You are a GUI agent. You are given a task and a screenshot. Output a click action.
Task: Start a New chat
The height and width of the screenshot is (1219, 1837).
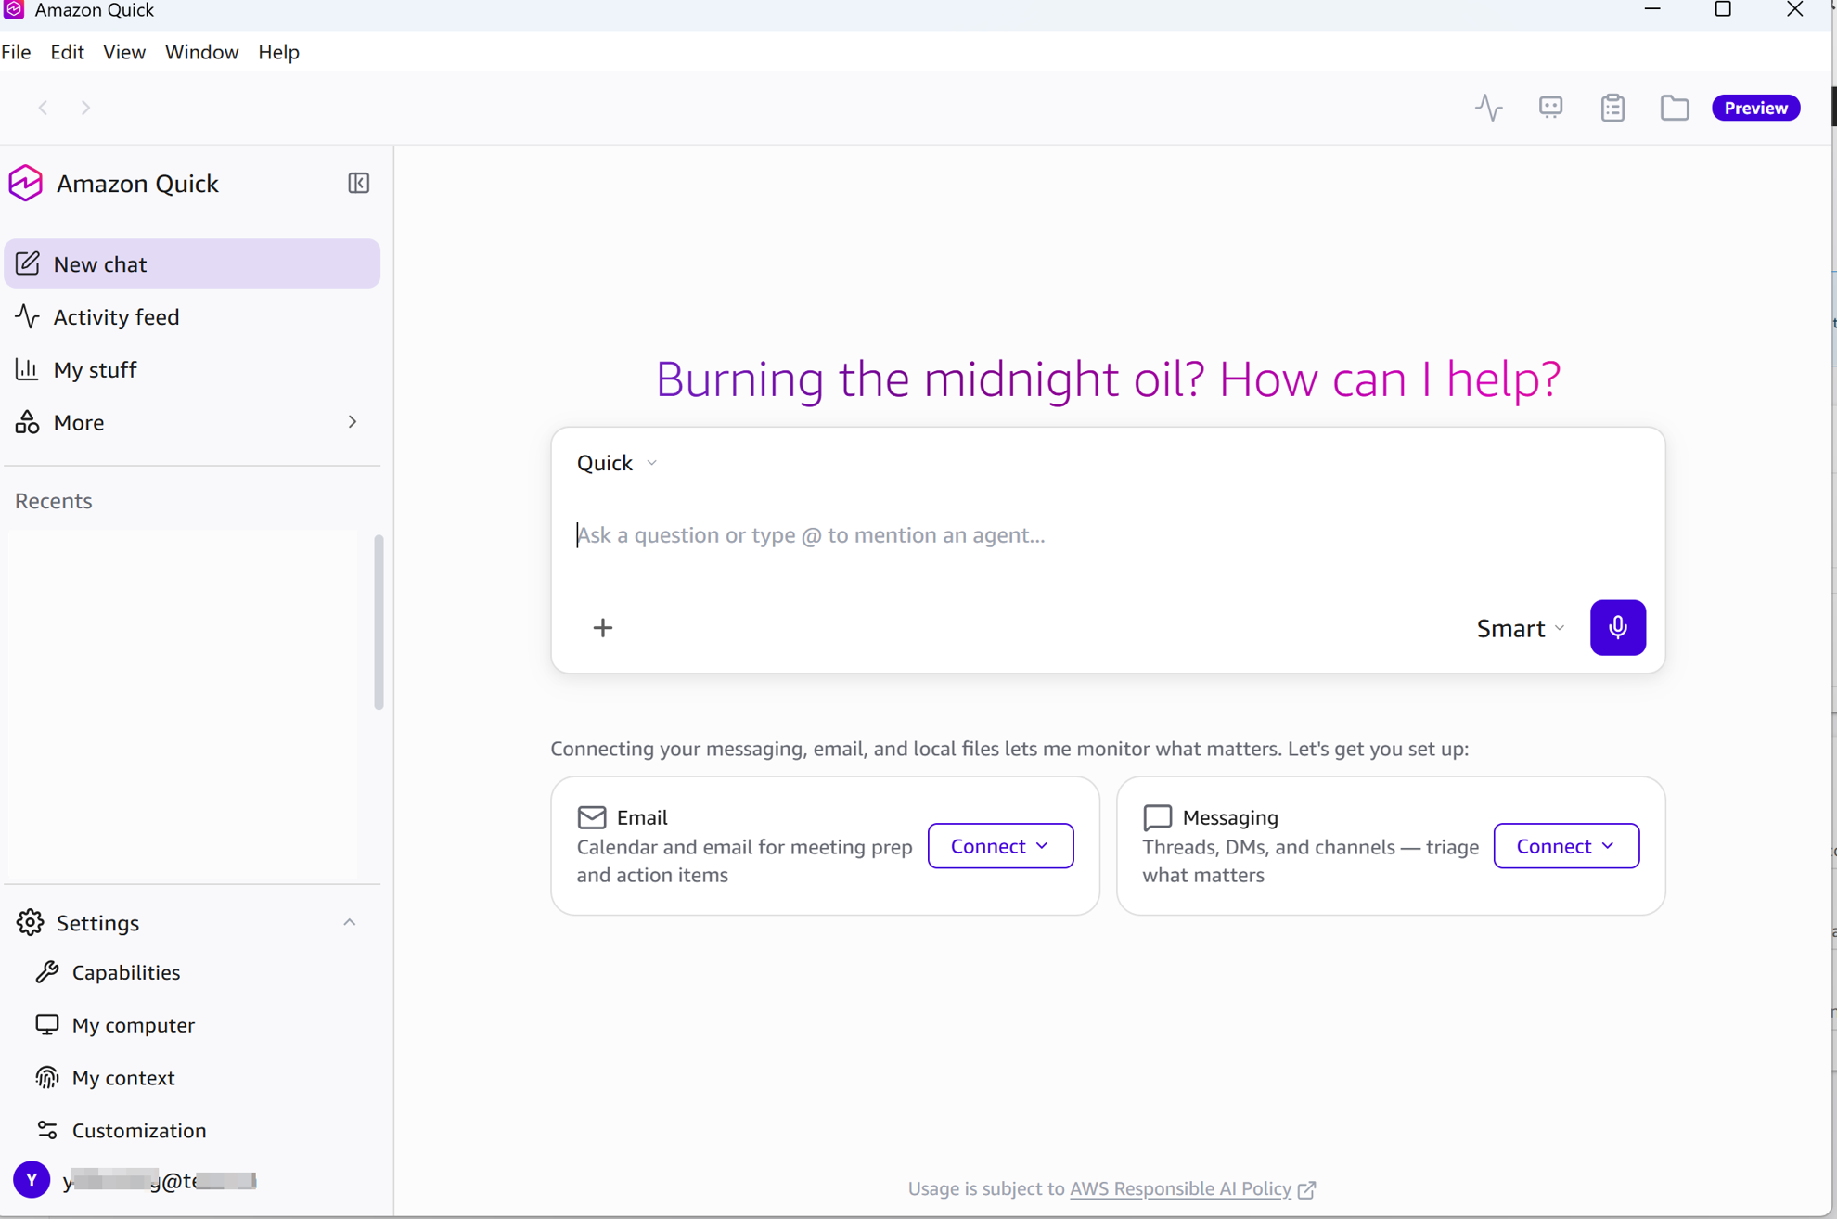(192, 264)
